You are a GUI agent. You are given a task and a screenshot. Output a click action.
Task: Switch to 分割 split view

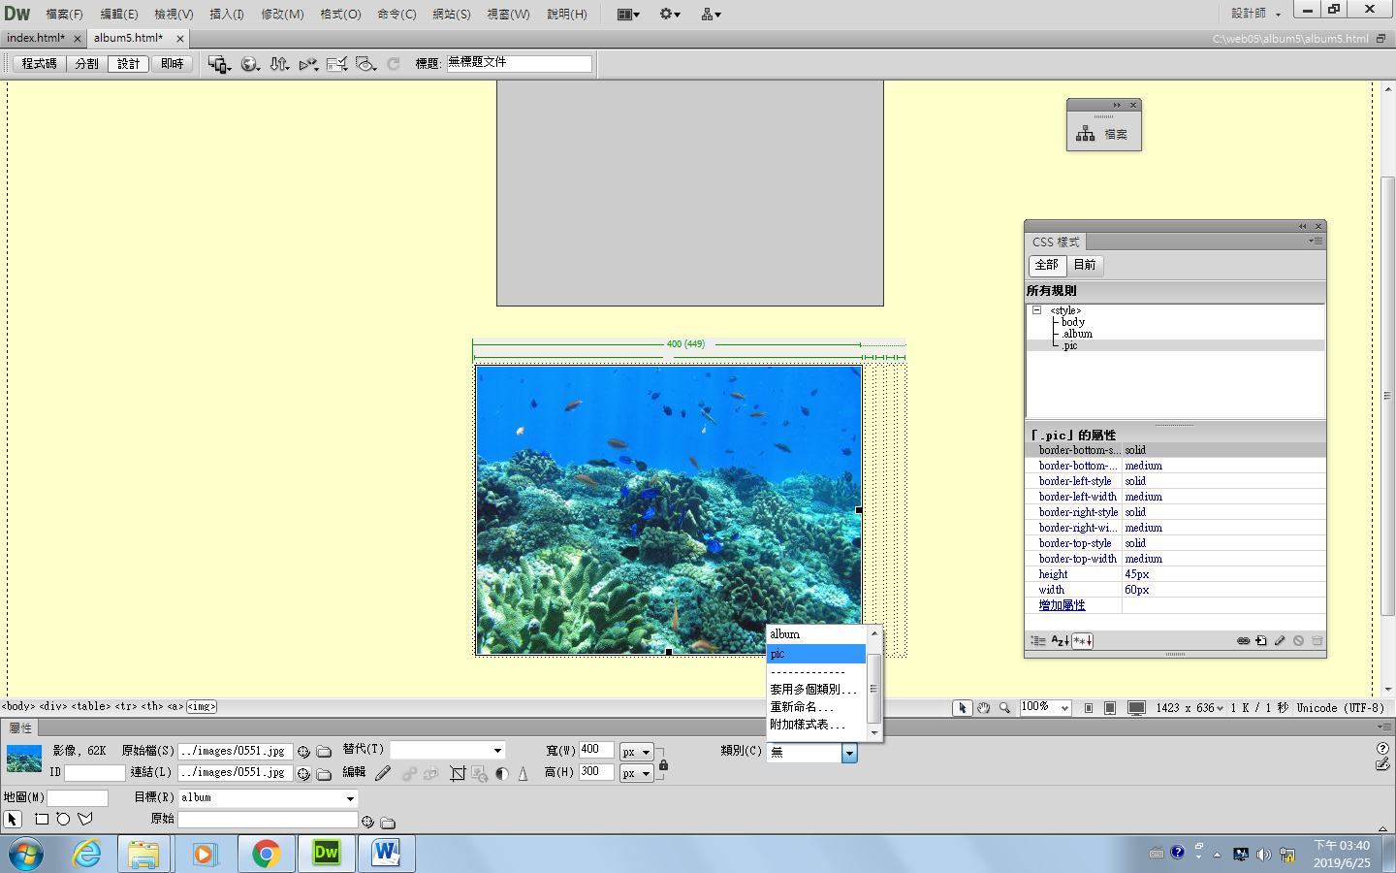click(87, 64)
